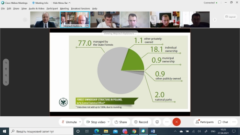The height and width of the screenshot is (135, 240).
Task: Show next participant thumbnails arrow
Action: (214, 19)
